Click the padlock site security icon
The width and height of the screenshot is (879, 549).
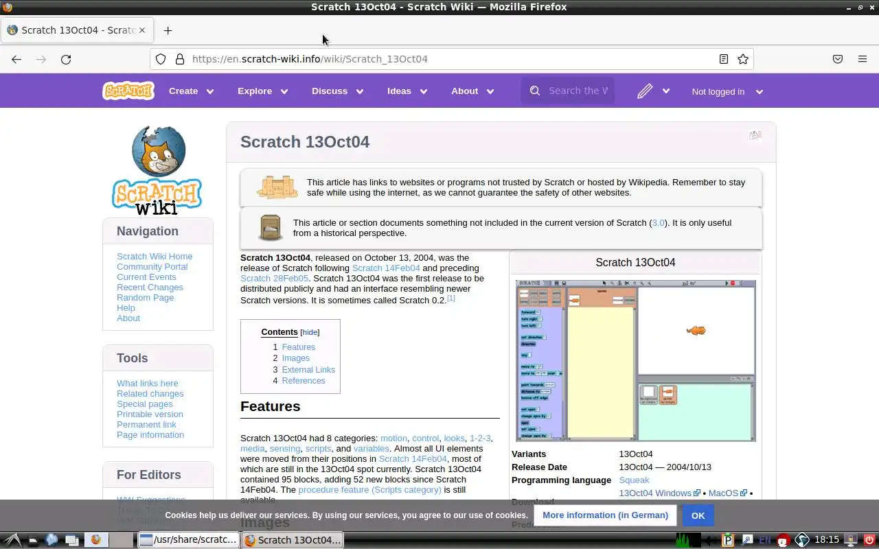(180, 59)
